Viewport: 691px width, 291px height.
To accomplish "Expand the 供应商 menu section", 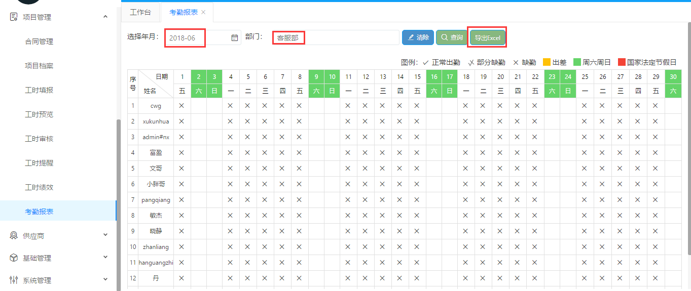I will [x=105, y=235].
